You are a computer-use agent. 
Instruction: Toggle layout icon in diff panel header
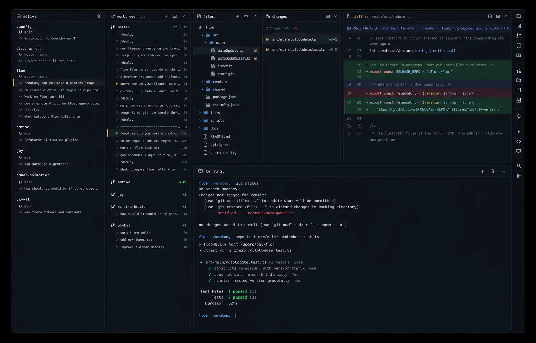point(498,16)
